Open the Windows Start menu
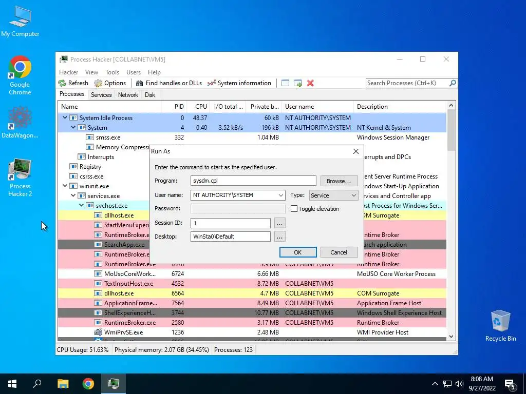The image size is (526, 394). point(12,384)
